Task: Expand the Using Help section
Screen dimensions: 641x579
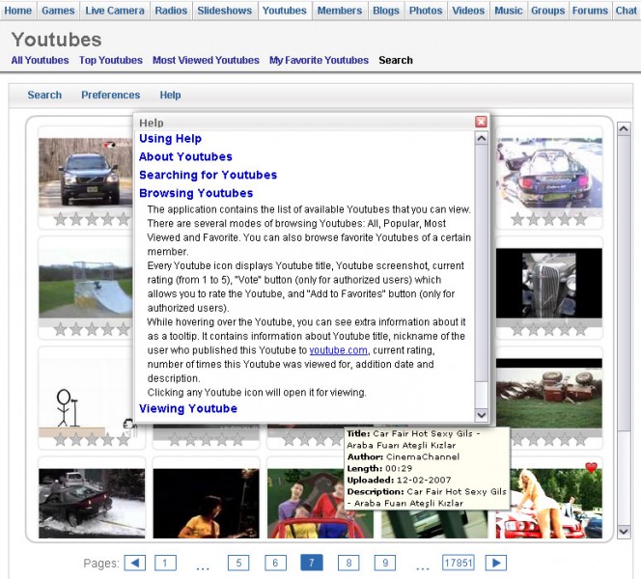Action: click(x=171, y=139)
